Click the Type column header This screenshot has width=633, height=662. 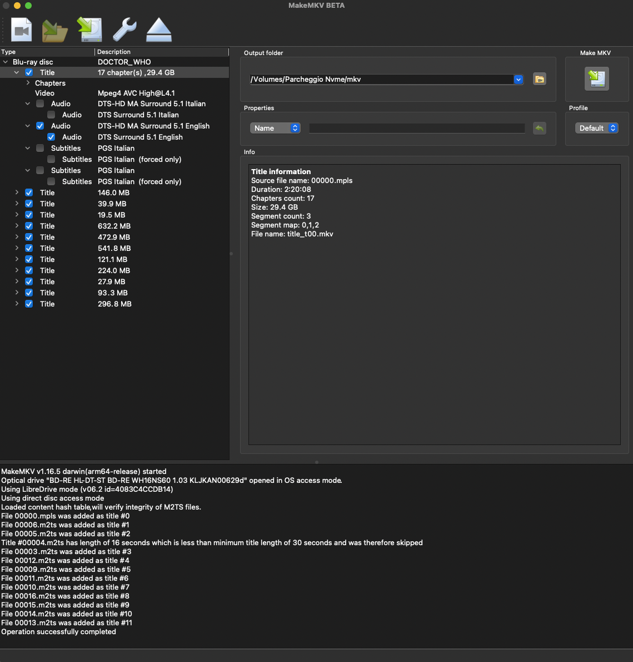pos(47,52)
